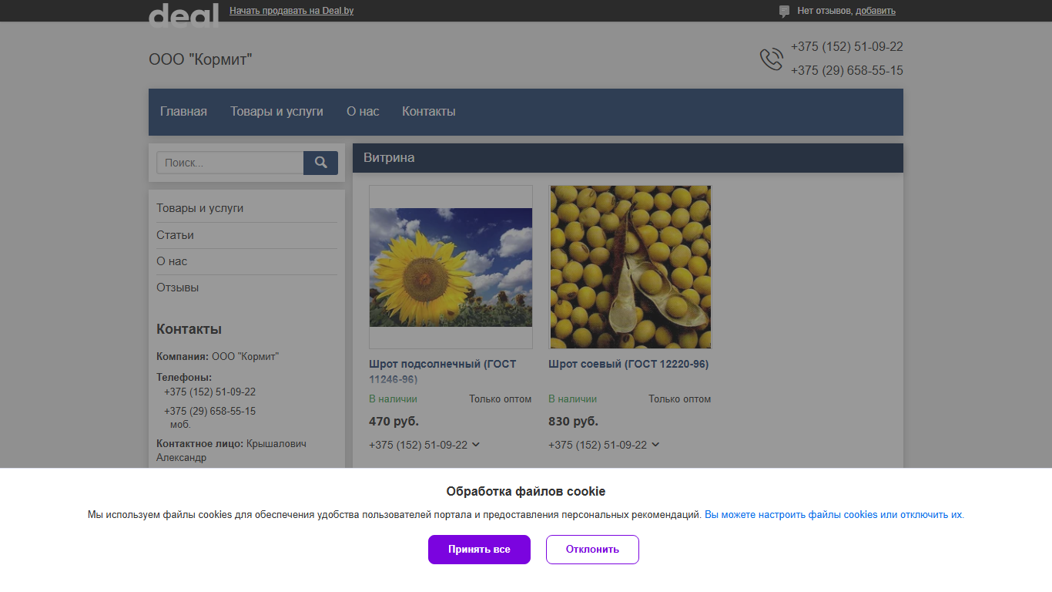Viewport: 1052px width, 592px height.
Task: Click header phone number +375 (29) 658-55-15
Action: point(847,71)
